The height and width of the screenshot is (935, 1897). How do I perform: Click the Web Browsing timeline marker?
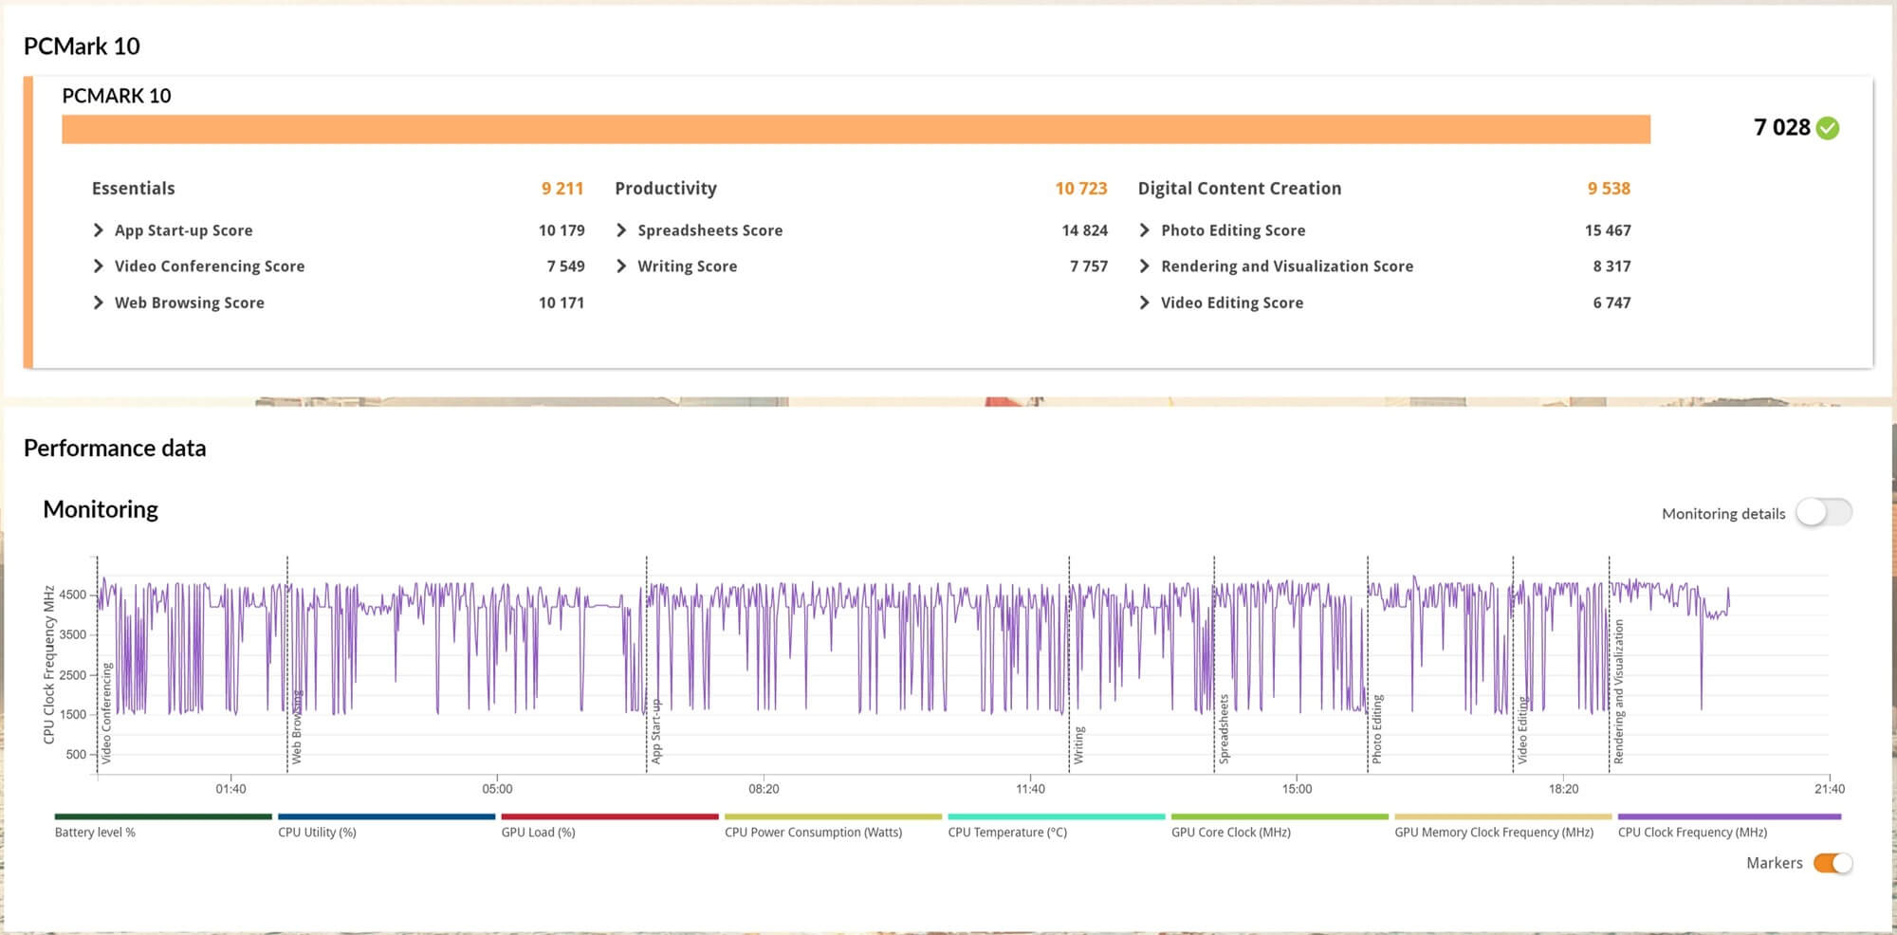pos(297,727)
